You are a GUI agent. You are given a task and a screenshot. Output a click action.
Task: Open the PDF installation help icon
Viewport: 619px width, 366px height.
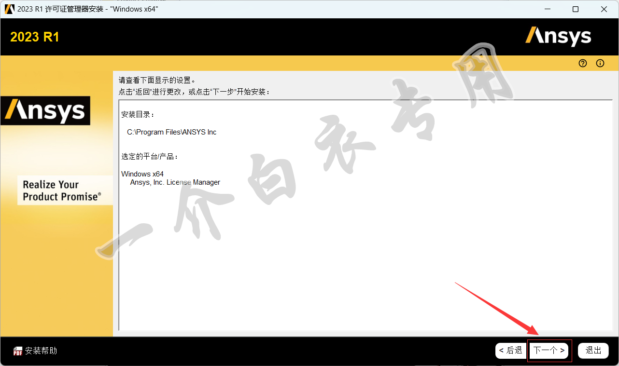(18, 351)
